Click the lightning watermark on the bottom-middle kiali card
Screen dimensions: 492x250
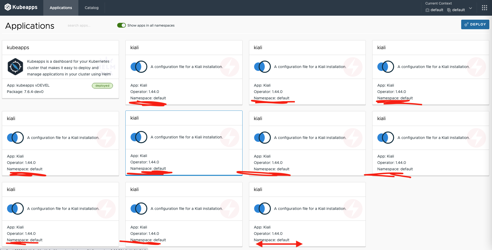(230, 209)
